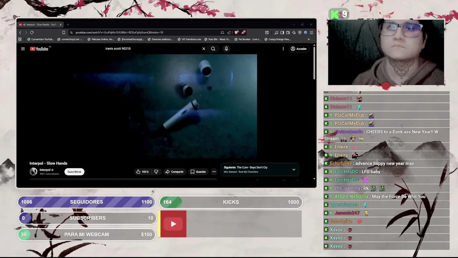458x258 pixels.
Task: Click the Suscribirse button
Action: 74,172
